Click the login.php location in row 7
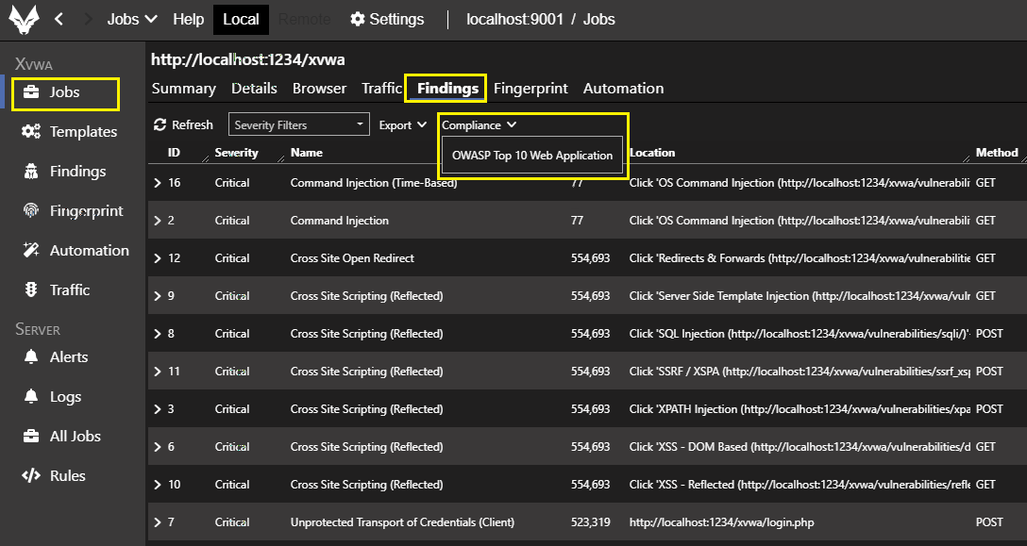Screen dimensions: 1027x546 (x=722, y=521)
